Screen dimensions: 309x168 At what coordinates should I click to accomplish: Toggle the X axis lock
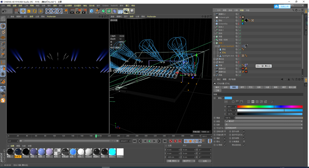pos(48,11)
